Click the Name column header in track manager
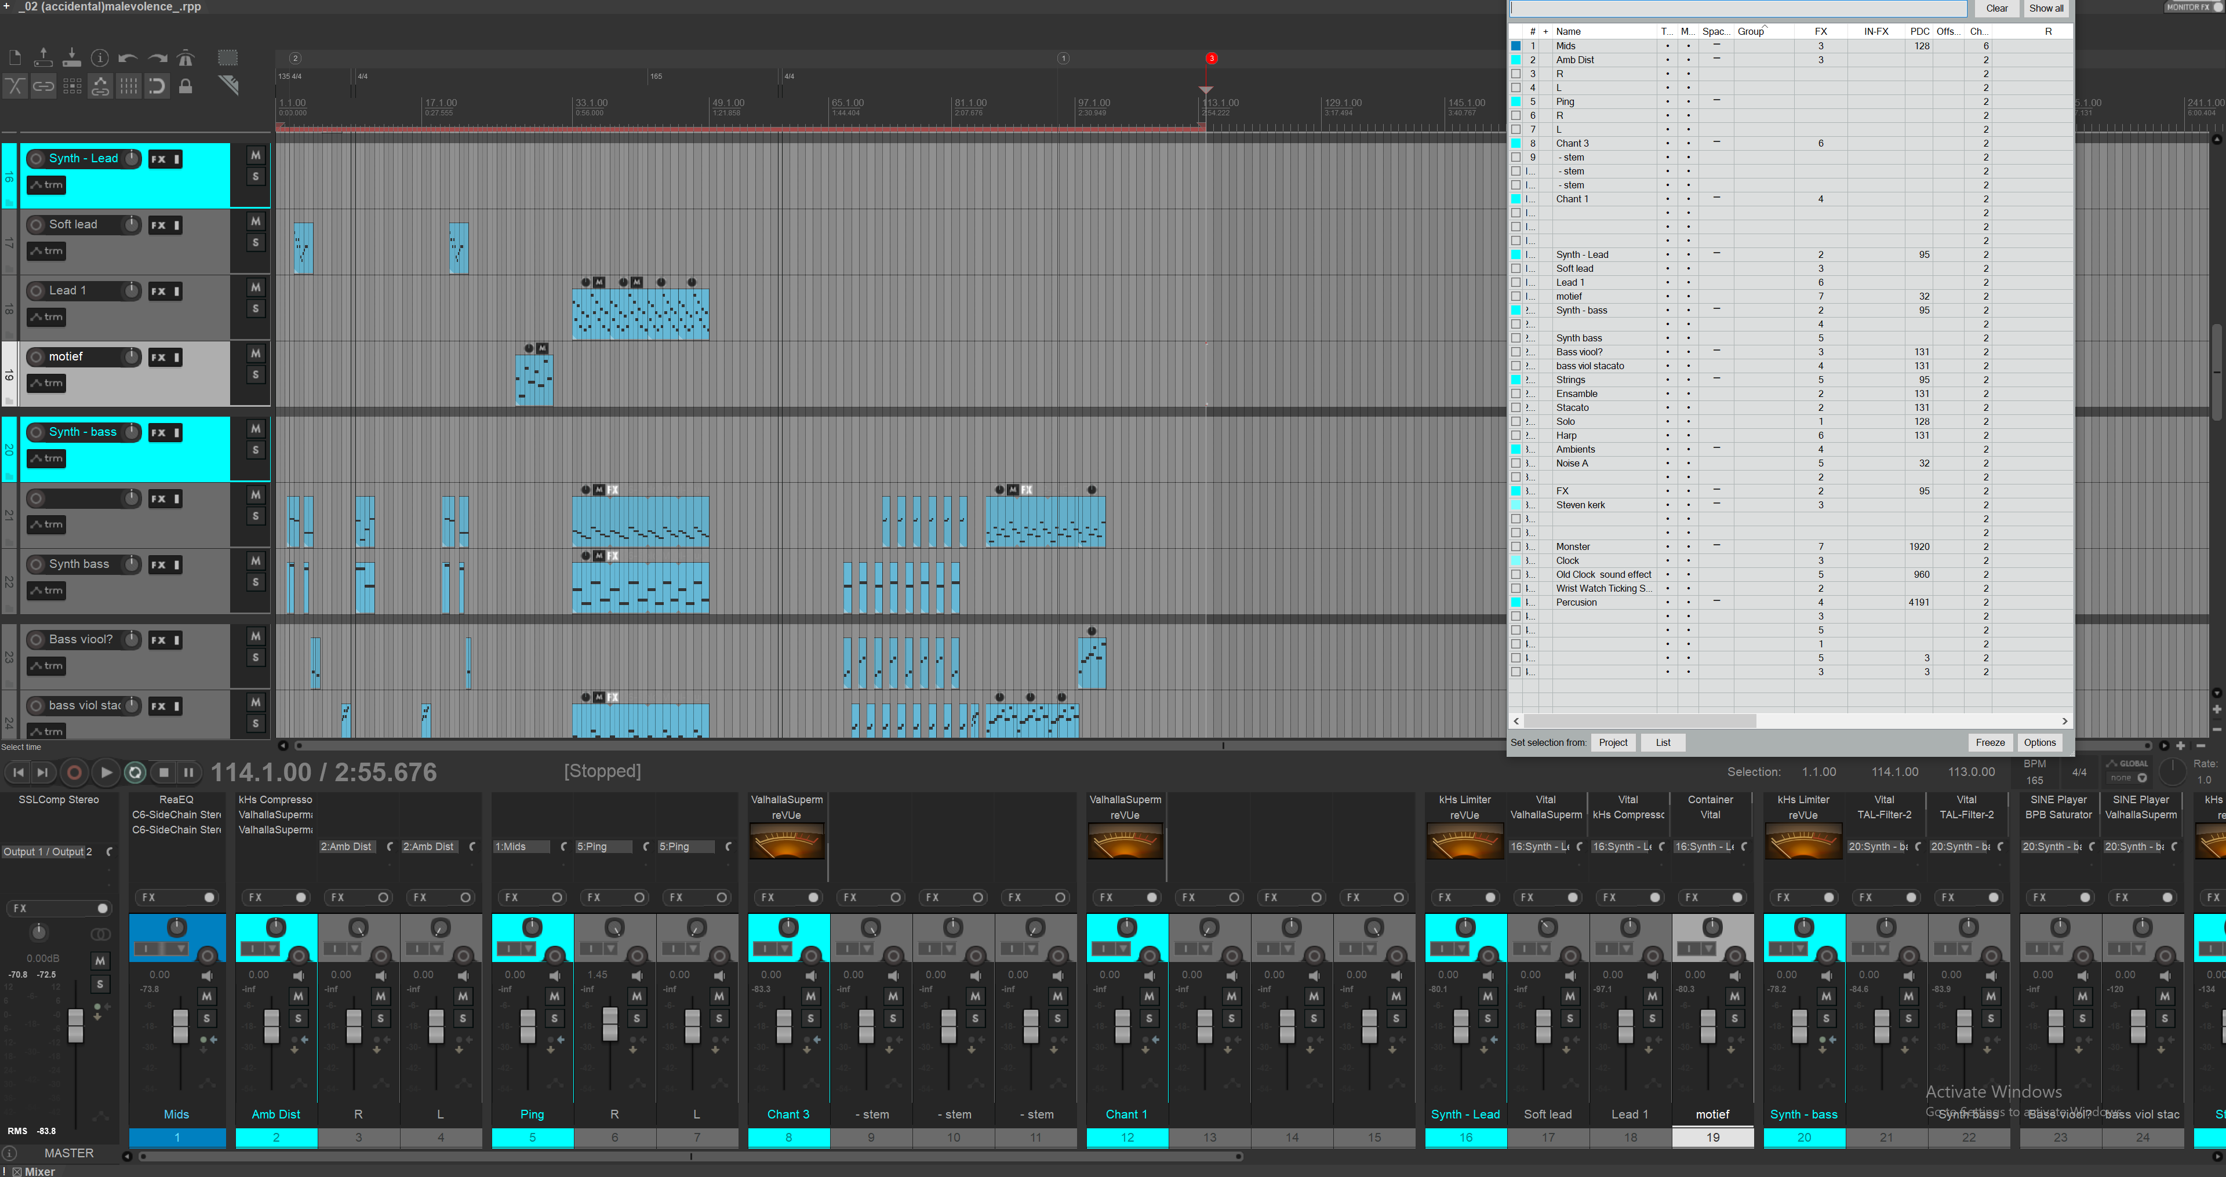Image resolution: width=2226 pixels, height=1177 pixels. 1569,31
